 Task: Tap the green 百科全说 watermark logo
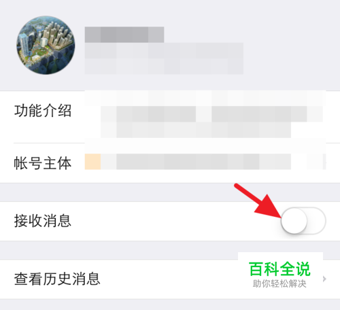pos(279,269)
